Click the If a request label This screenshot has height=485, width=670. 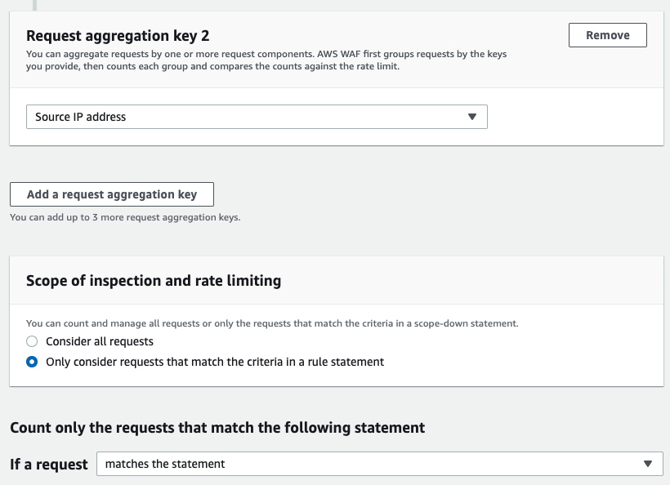(49, 464)
